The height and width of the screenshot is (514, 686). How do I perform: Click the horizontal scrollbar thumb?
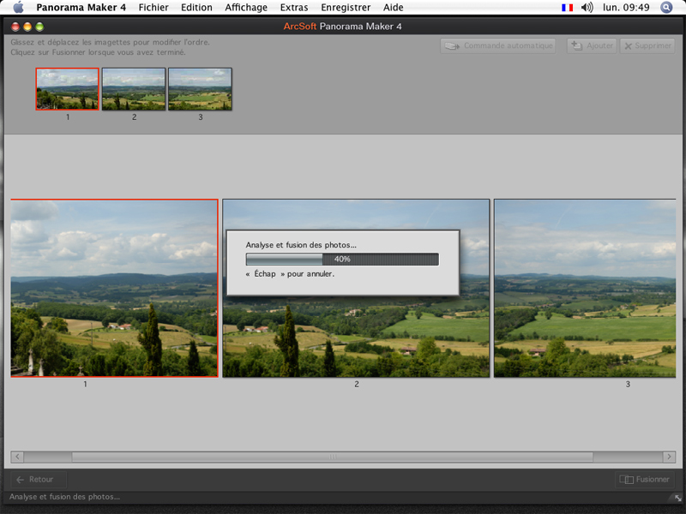pos(333,457)
